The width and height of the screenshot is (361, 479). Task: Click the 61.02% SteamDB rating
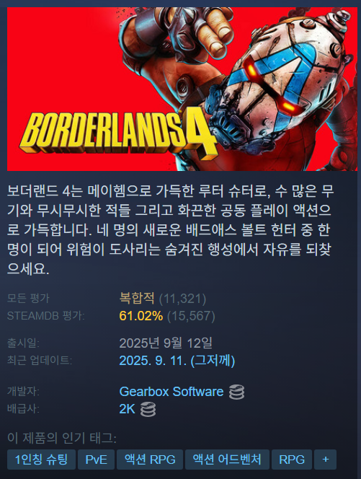(x=141, y=316)
